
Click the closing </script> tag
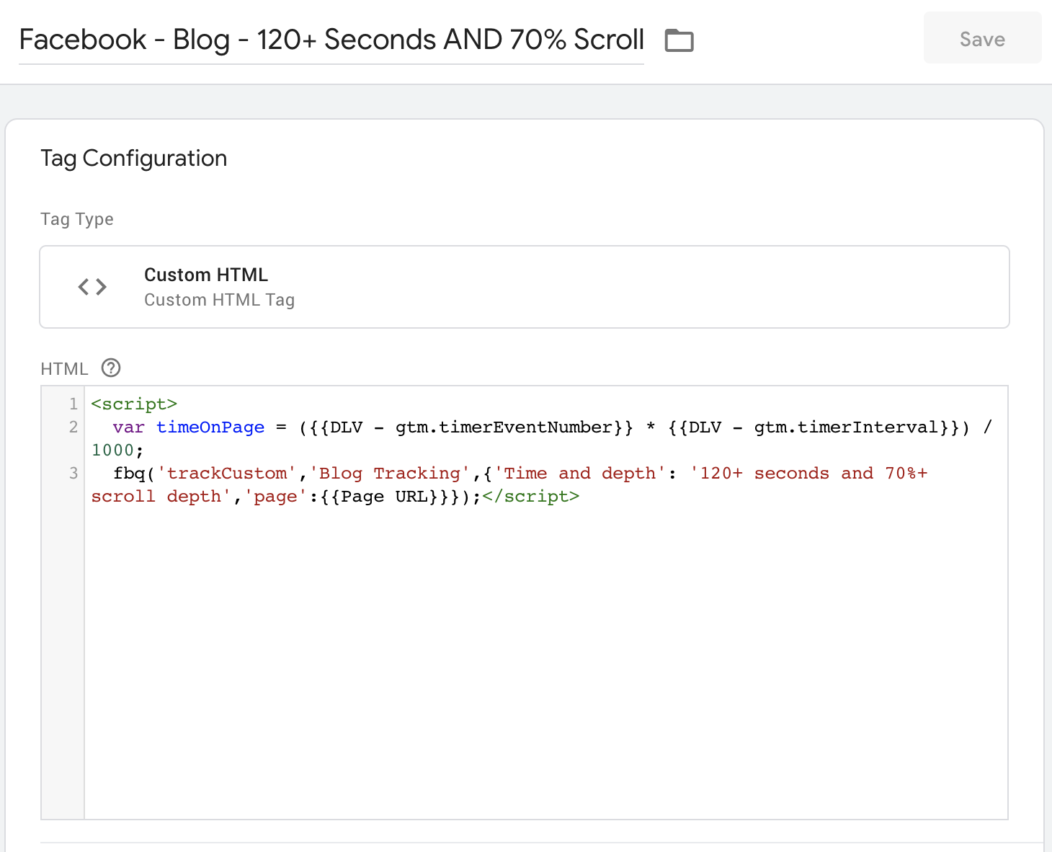[x=530, y=497]
